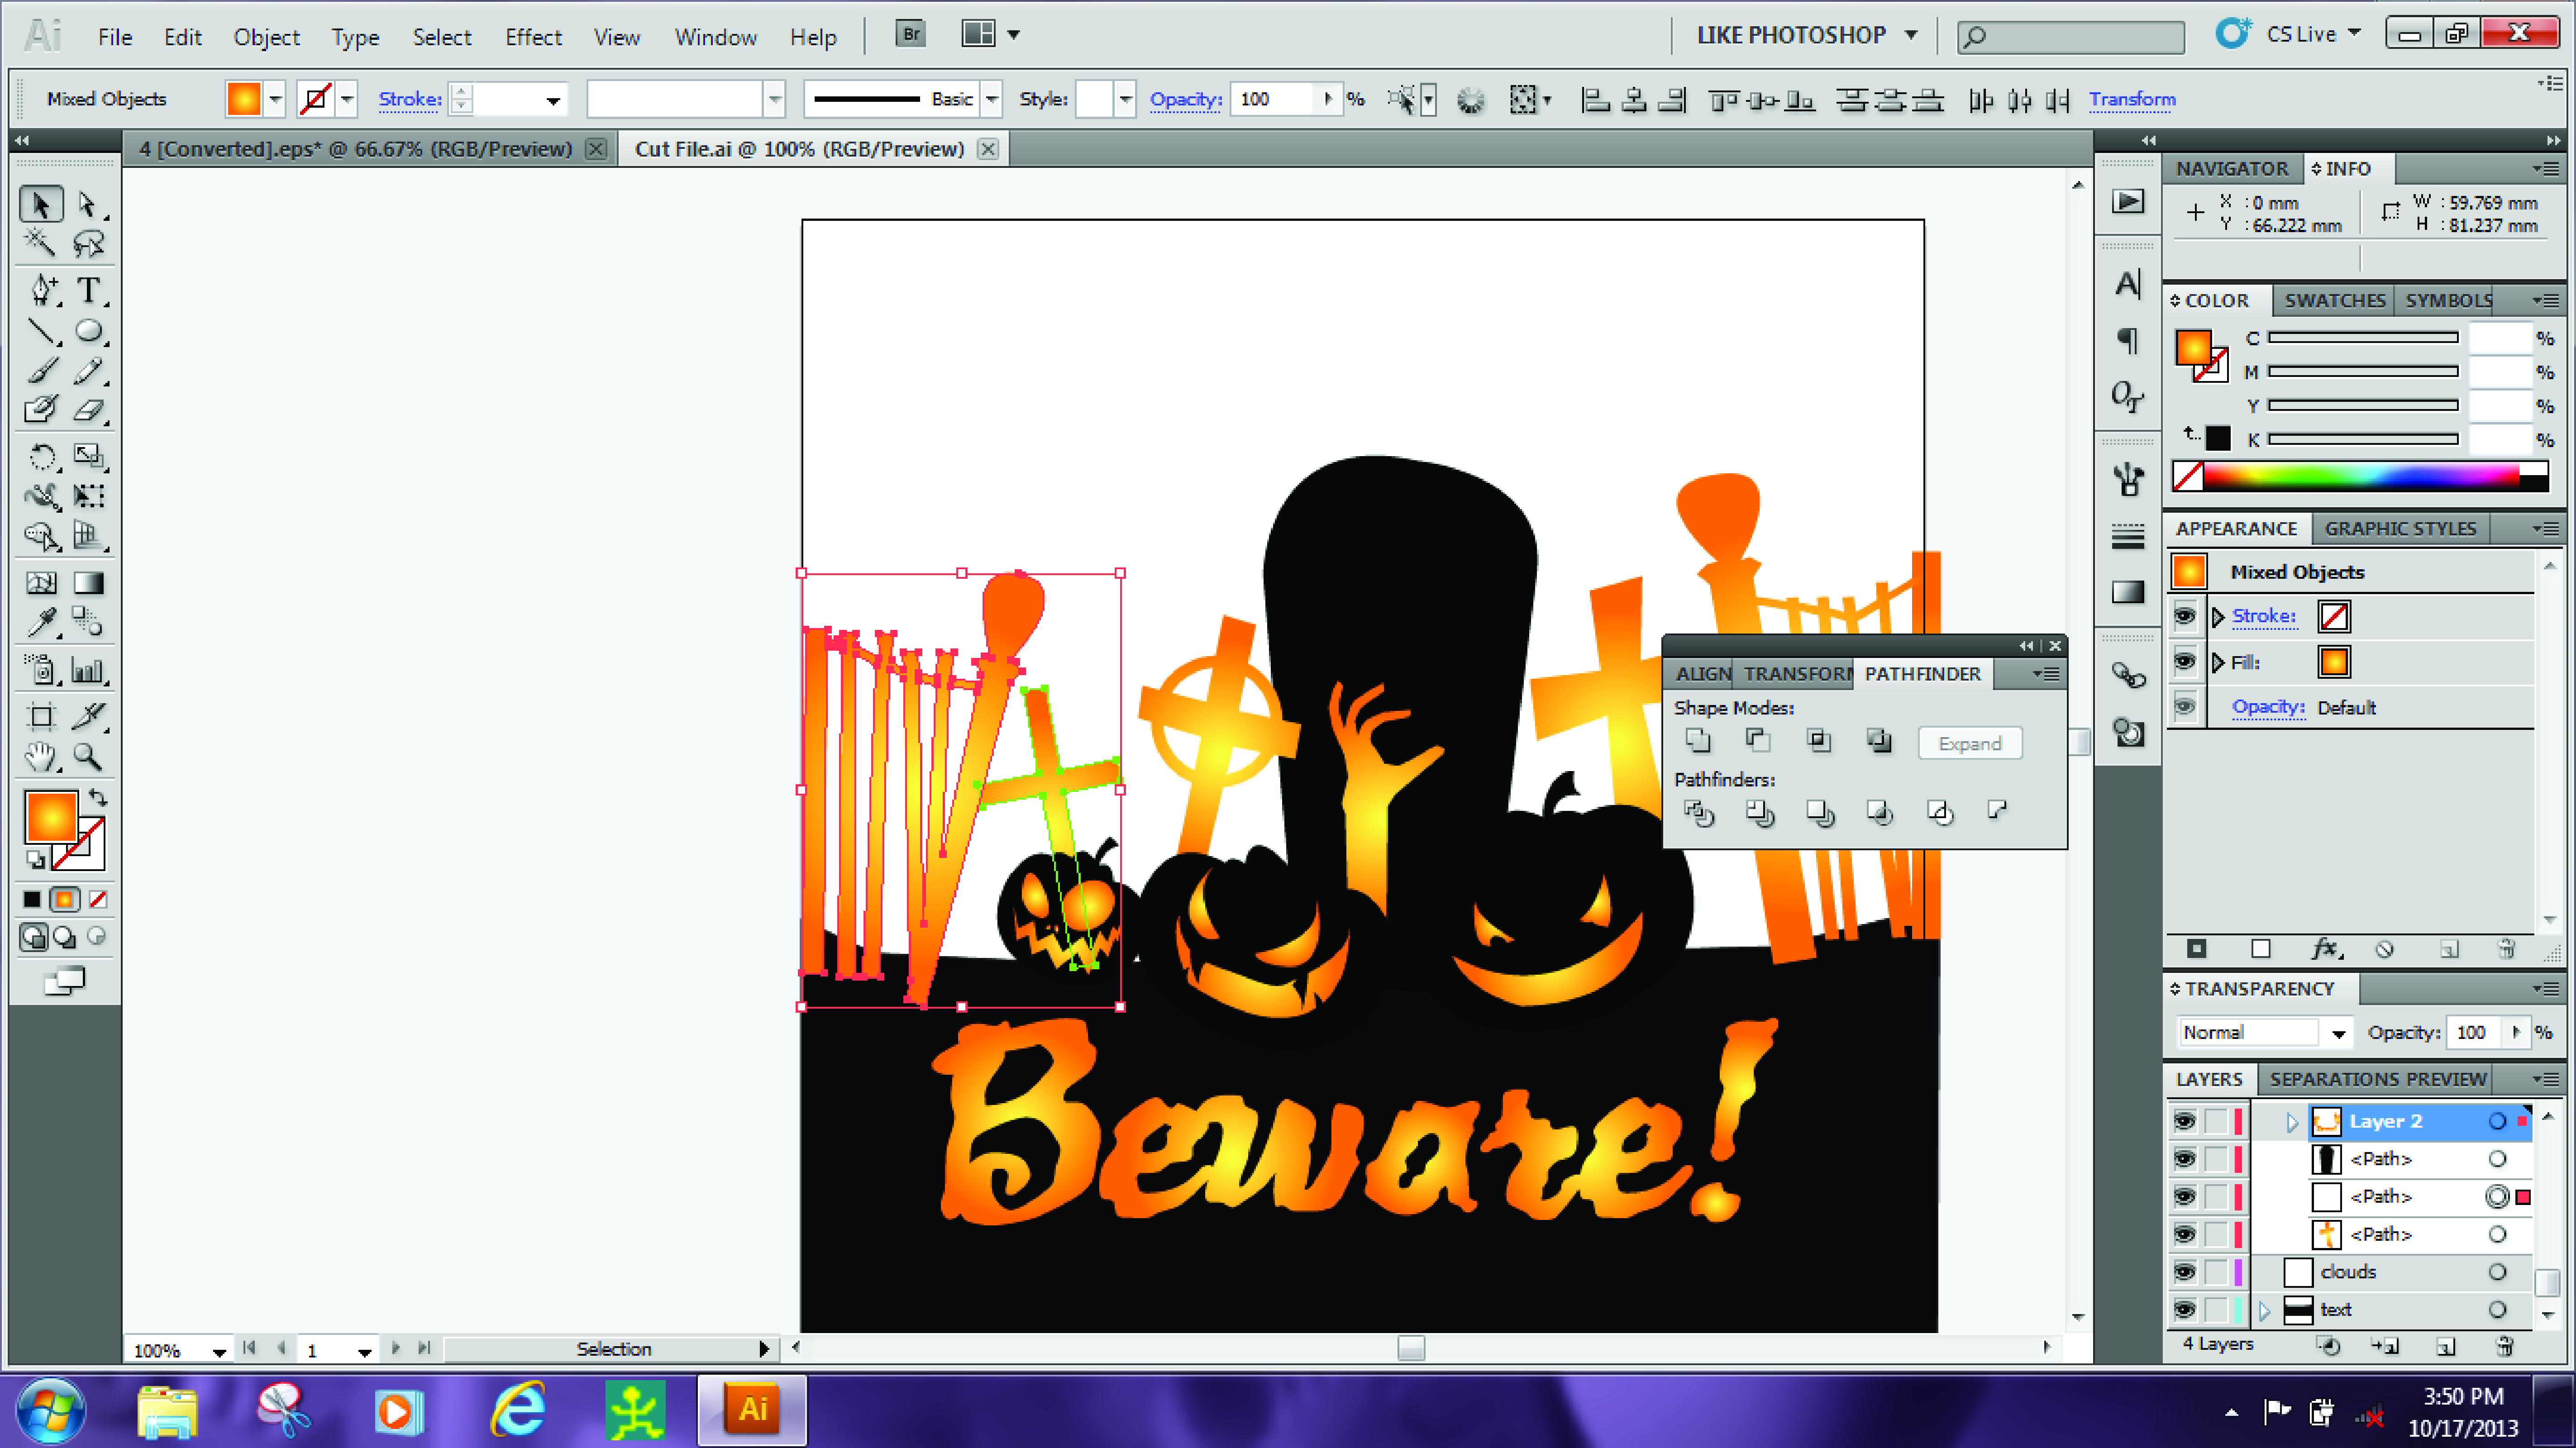Screen dimensions: 2576x1448
Task: Switch to the Align tab
Action: pyautogui.click(x=1703, y=674)
